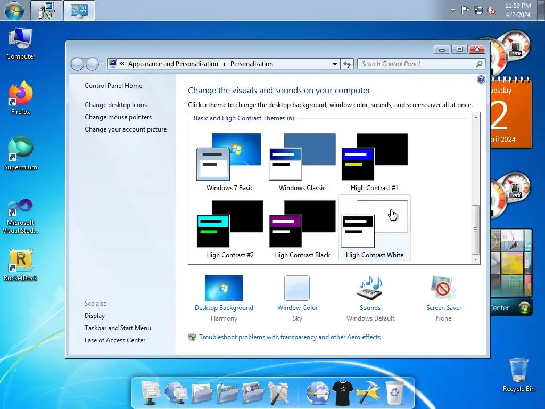
Task: Click the plain globe icon in dock
Action: pos(317,393)
